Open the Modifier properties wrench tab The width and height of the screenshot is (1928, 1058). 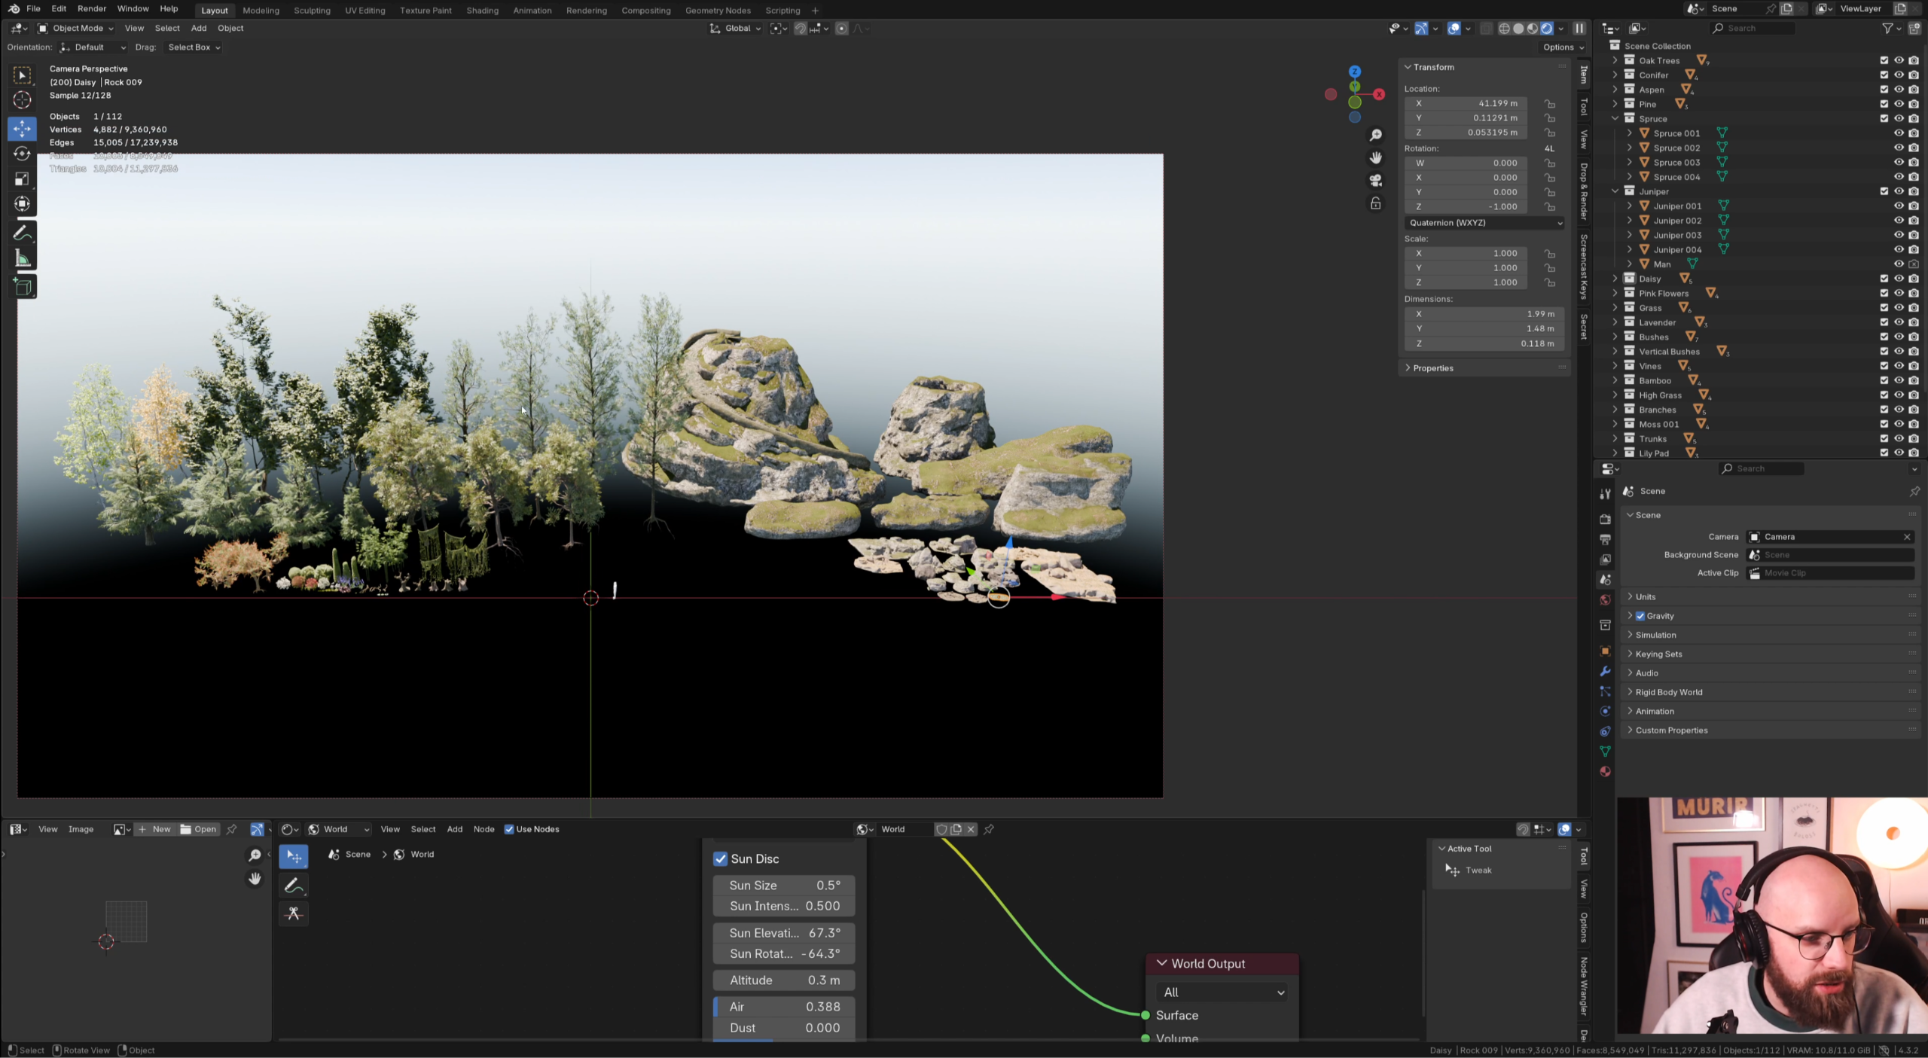(1605, 671)
